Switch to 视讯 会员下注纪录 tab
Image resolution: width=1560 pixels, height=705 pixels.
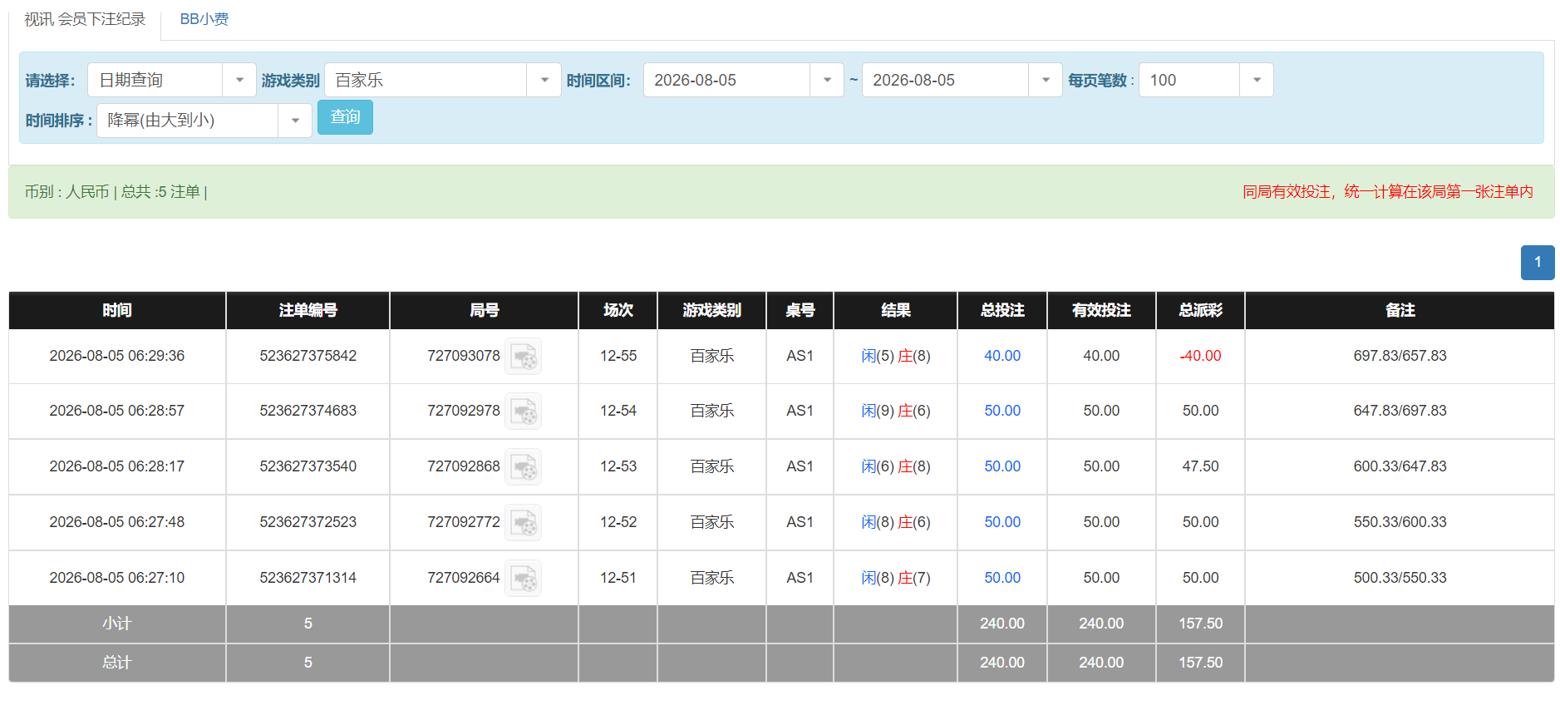point(85,19)
